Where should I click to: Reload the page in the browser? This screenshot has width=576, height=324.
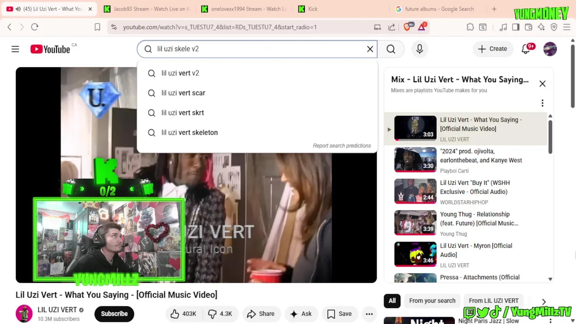[35, 27]
